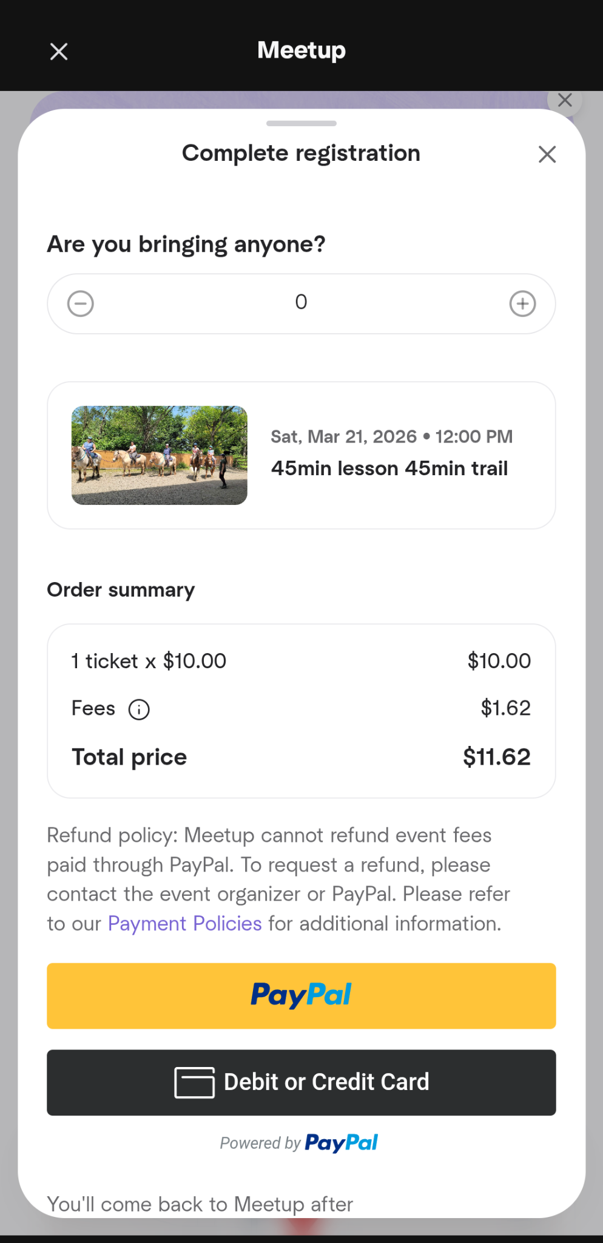The height and width of the screenshot is (1243, 603).
Task: Tap the Meetup title in header
Action: point(301,50)
